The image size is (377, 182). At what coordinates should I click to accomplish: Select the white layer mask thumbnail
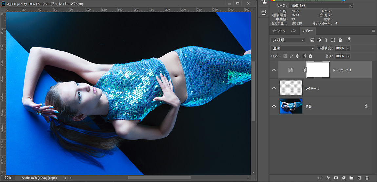[318, 70]
